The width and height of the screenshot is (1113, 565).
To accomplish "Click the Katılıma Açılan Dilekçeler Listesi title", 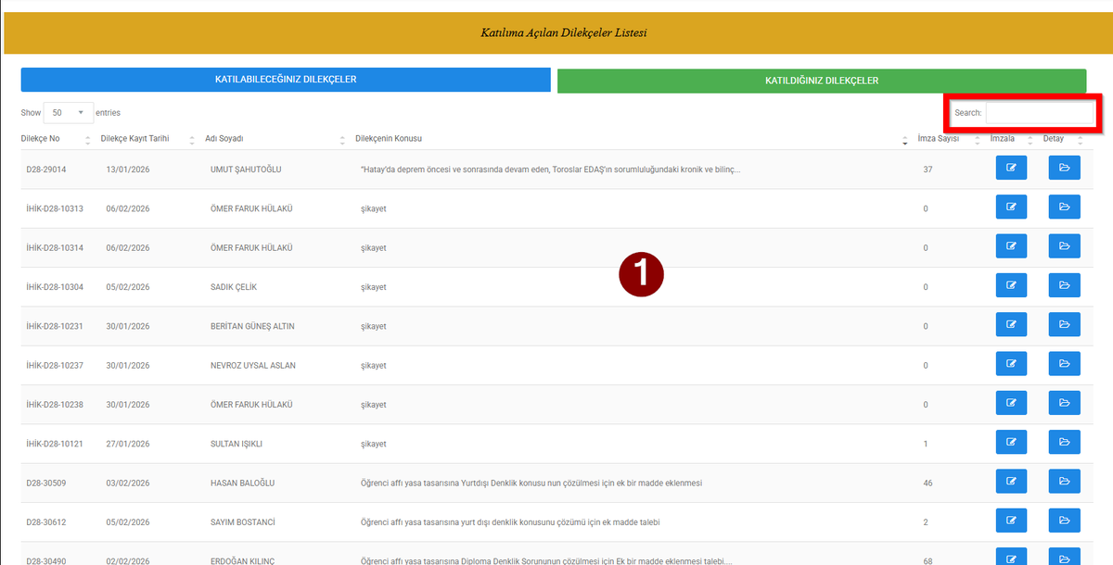I will click(x=564, y=33).
